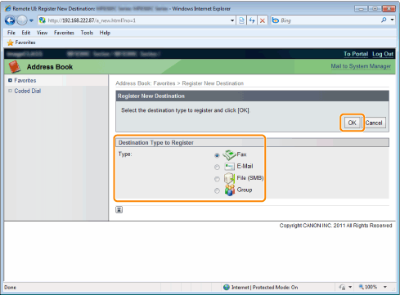Open the File menu
Screen dimensions: 400x295
pyautogui.click(x=11, y=33)
